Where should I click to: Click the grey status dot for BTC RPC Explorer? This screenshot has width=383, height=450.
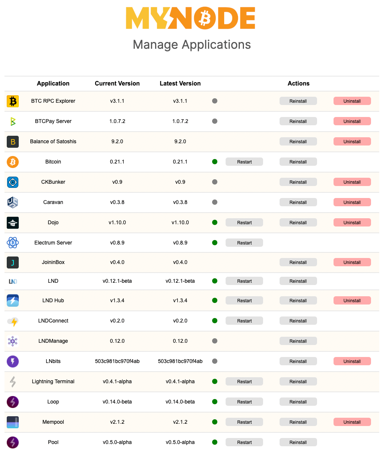(x=215, y=101)
